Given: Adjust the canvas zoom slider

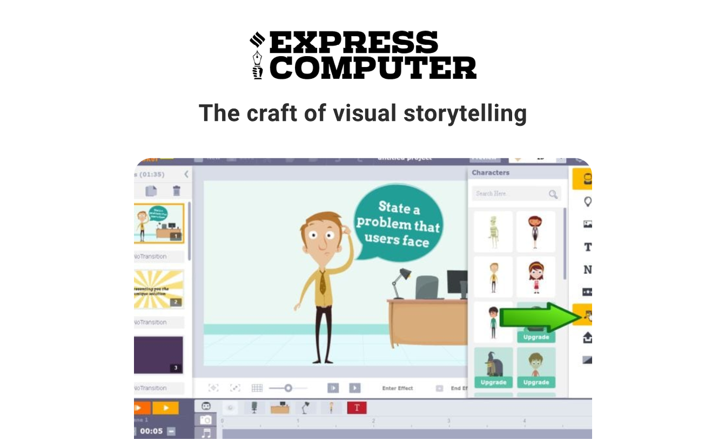Looking at the screenshot, I should coord(288,388).
